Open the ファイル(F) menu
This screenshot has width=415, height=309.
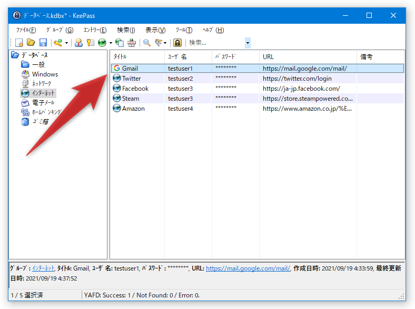[x=26, y=30]
